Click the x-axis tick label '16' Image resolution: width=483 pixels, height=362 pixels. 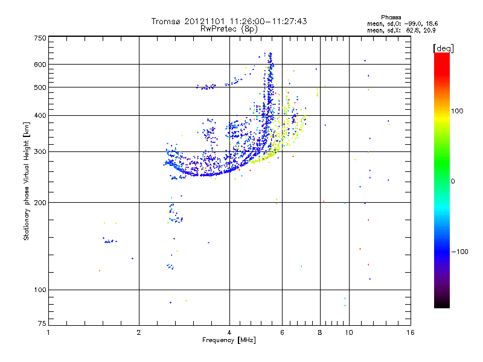point(411,332)
